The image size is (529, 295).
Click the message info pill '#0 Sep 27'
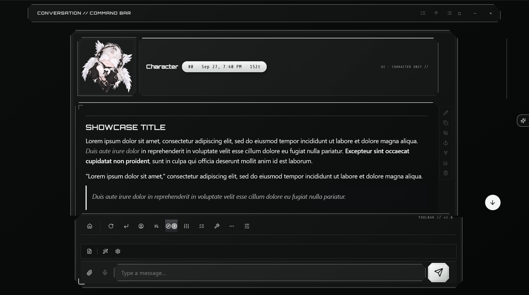point(224,67)
